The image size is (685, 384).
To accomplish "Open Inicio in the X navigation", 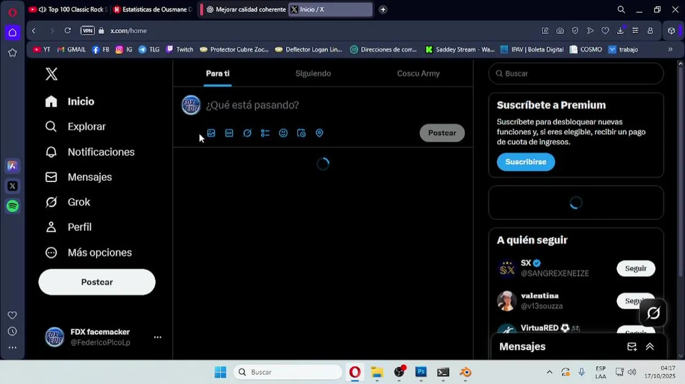I will pyautogui.click(x=70, y=101).
